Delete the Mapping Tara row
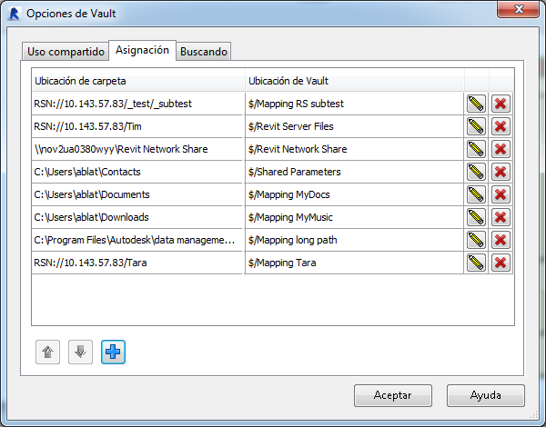 pos(500,263)
